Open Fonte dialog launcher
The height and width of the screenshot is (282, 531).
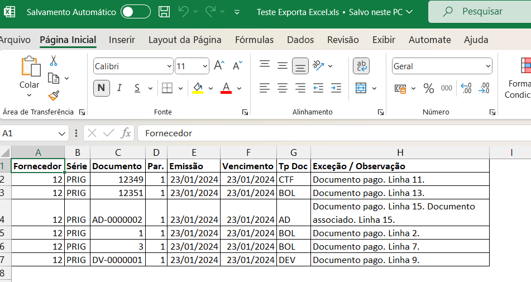pyautogui.click(x=245, y=112)
